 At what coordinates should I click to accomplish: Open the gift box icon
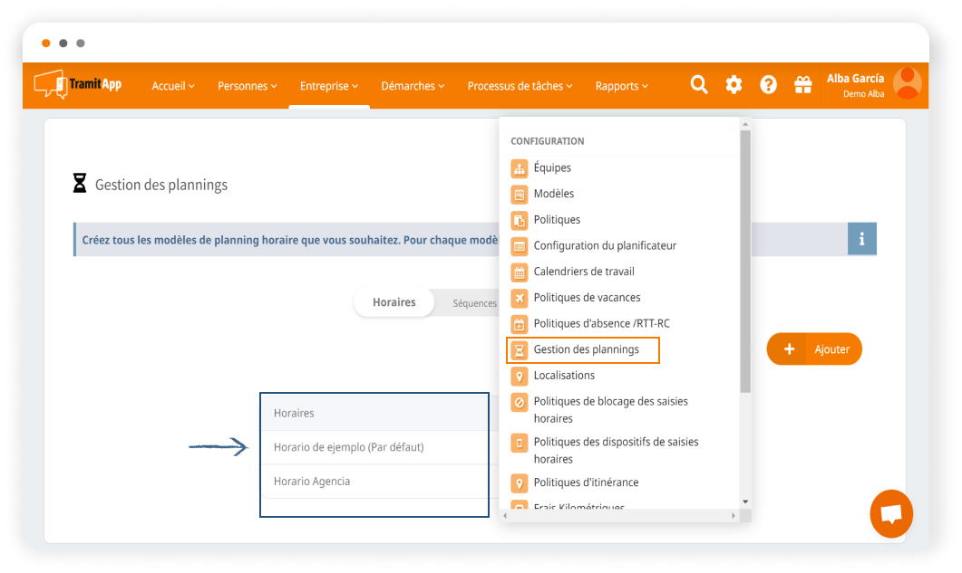pos(802,85)
